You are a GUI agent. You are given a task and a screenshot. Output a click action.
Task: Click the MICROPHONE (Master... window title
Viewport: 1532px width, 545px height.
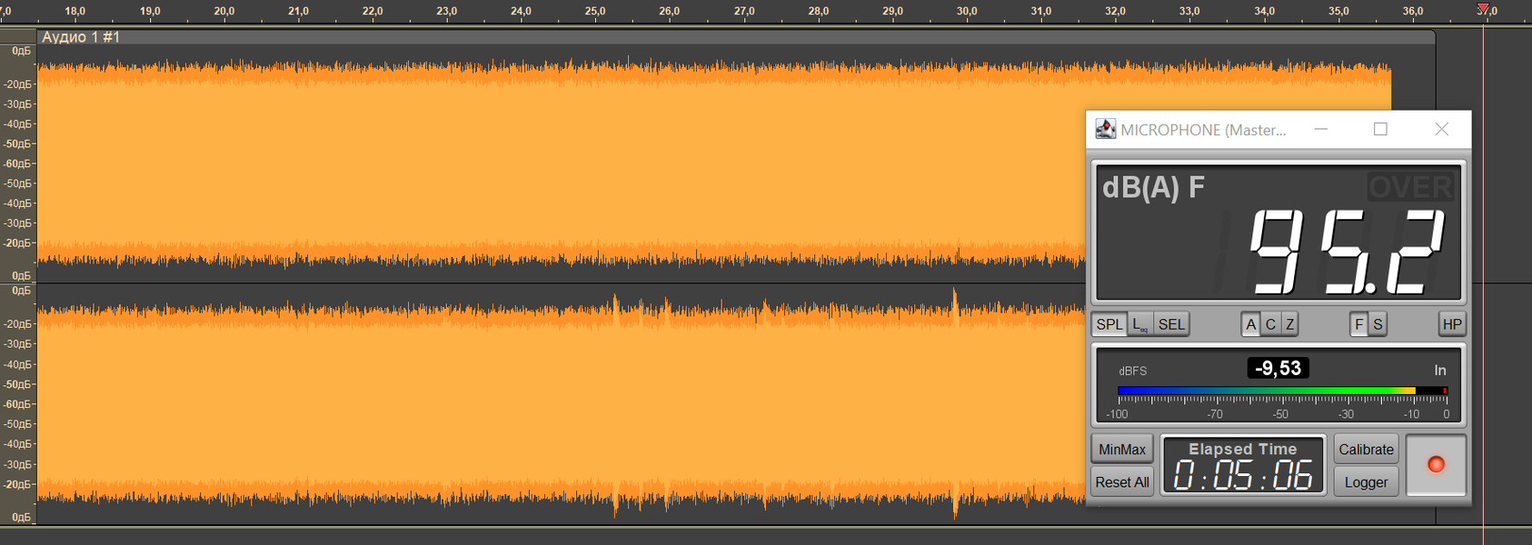(1203, 130)
